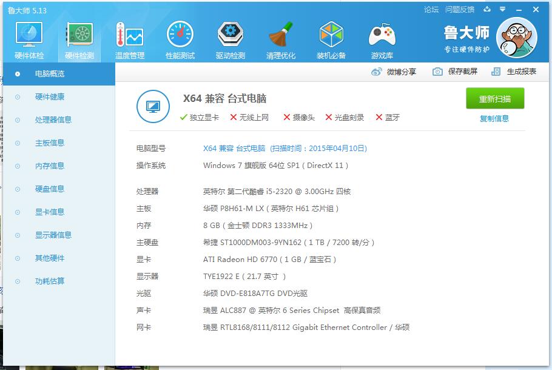Click 无线上网 unavailable status
552x370 pixels.
click(249, 117)
